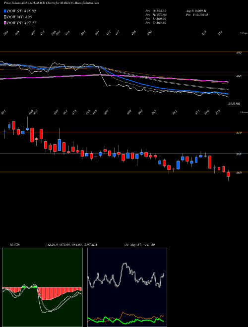The height and width of the screenshot is (327, 248).
Task: Click the MACD: panel heading
Action: pyautogui.click(x=14, y=244)
